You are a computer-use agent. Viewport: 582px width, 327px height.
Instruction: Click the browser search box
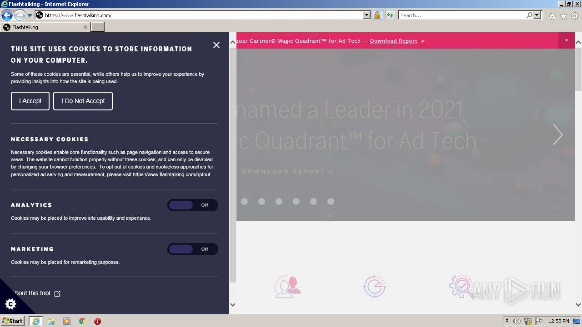tap(462, 15)
